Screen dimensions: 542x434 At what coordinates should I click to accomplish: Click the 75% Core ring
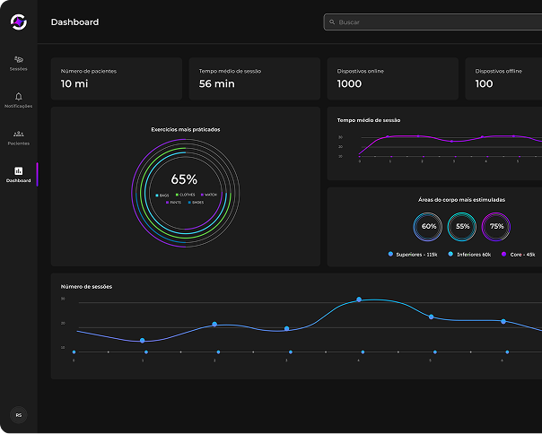coord(496,227)
